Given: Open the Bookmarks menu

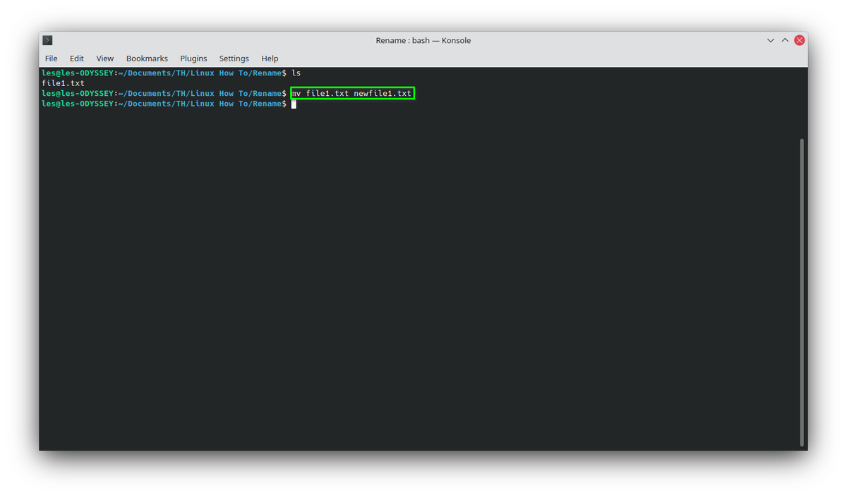Looking at the screenshot, I should pyautogui.click(x=147, y=59).
